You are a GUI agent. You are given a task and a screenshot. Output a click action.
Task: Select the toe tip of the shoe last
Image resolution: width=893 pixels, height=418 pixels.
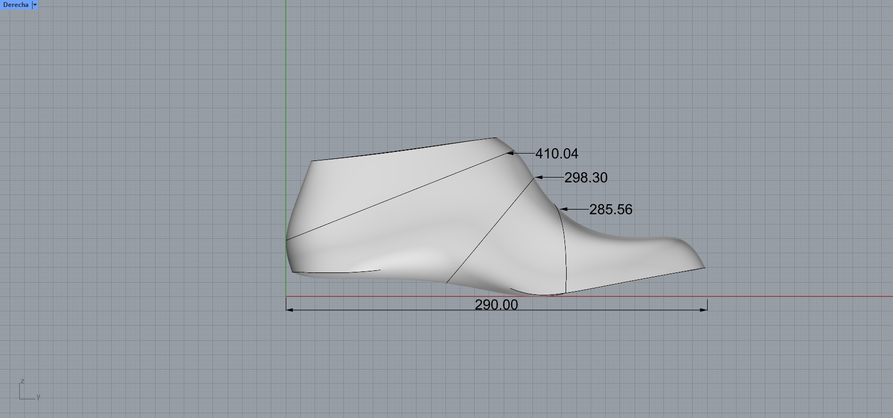tap(704, 267)
